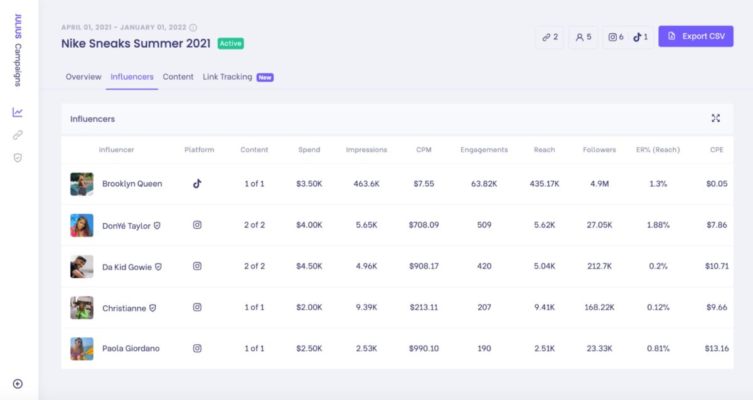Open the Content tab

tap(178, 76)
